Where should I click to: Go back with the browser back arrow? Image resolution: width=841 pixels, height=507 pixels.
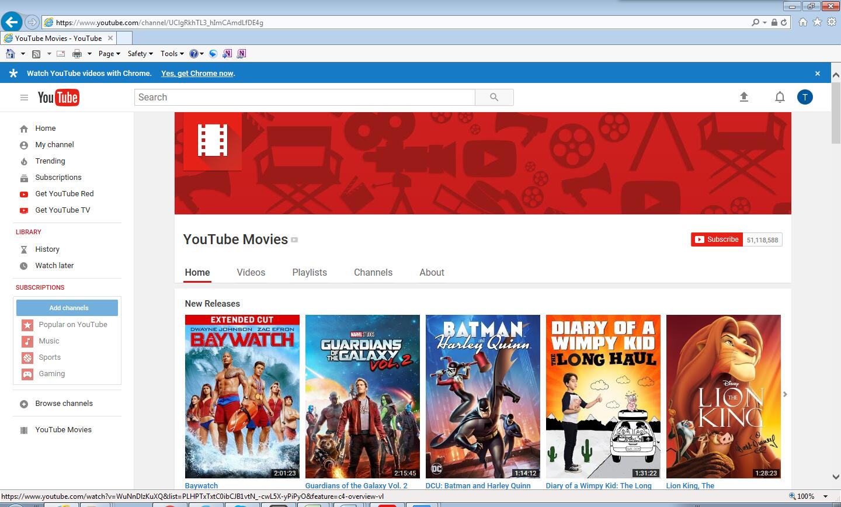click(11, 22)
